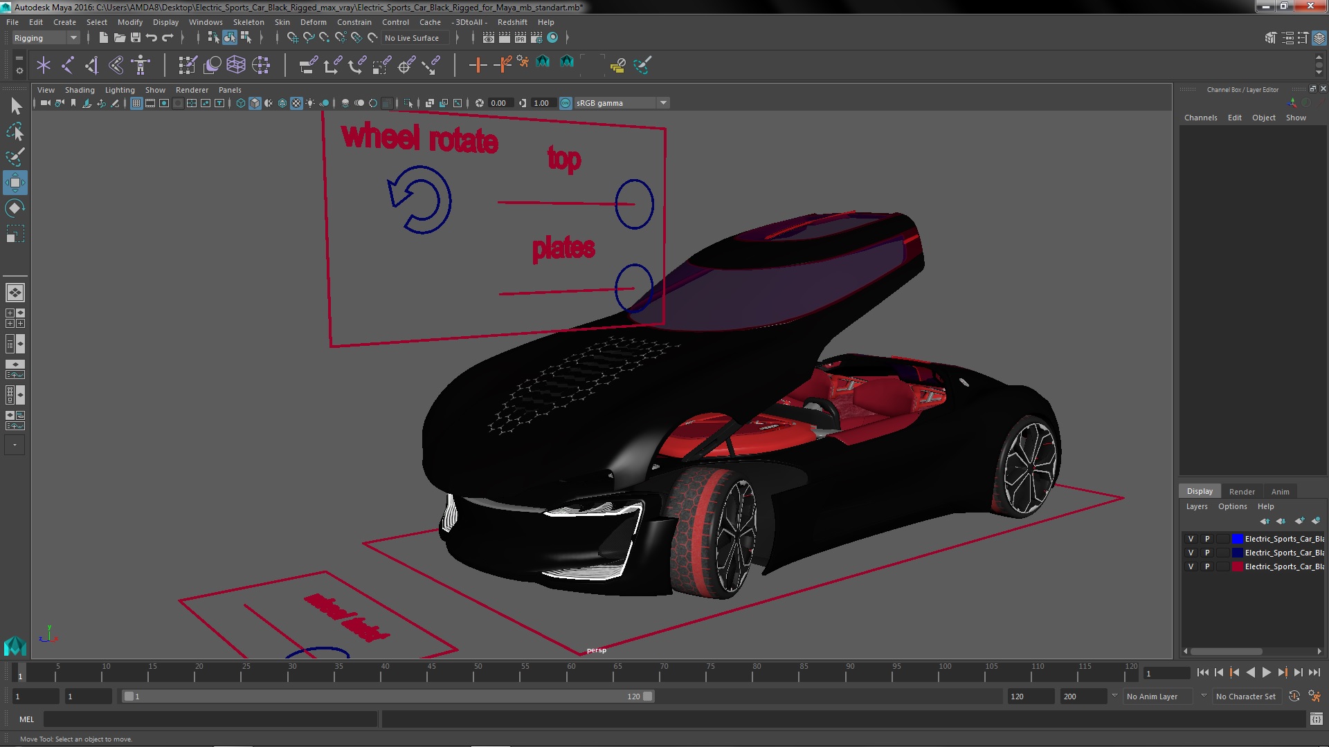The height and width of the screenshot is (747, 1329).
Task: Activate the Scale tool in the toolbox
Action: 15,234
